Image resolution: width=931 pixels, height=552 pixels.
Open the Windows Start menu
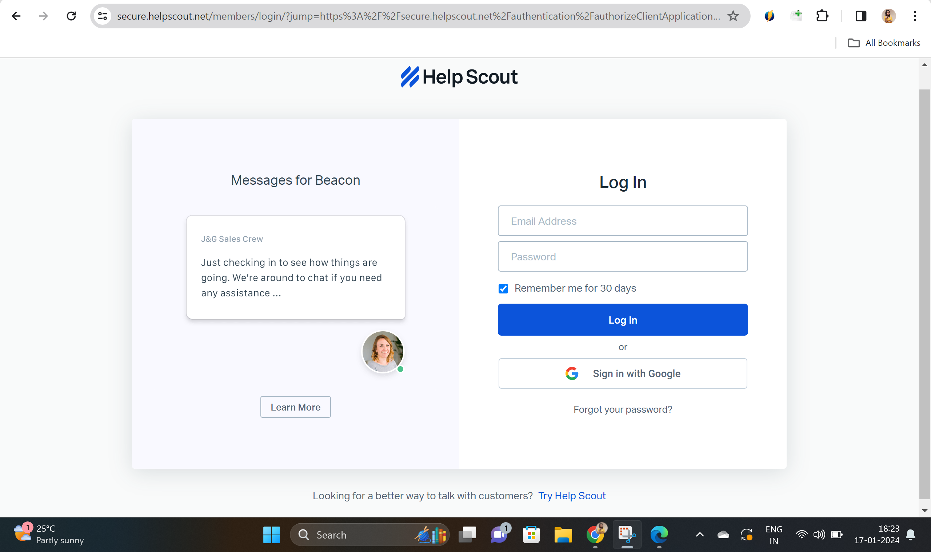pos(272,535)
